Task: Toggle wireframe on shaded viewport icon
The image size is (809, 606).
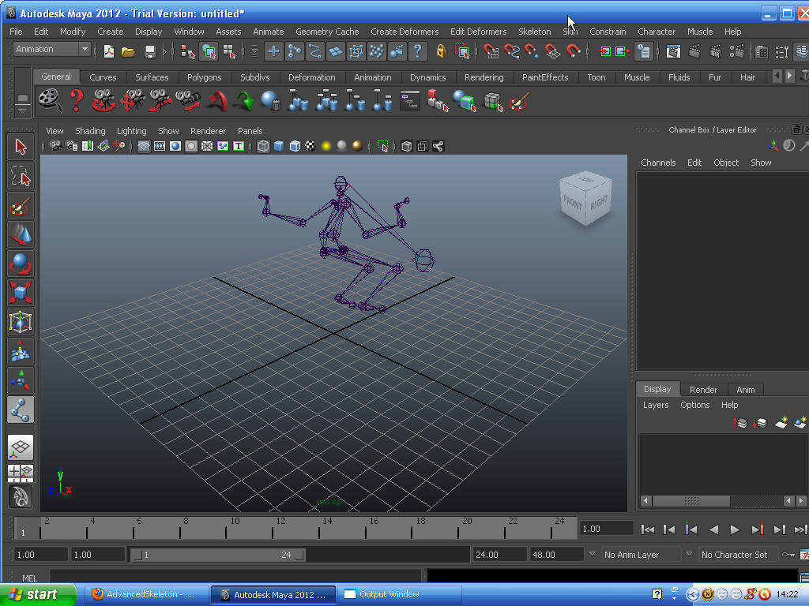Action: (x=295, y=146)
